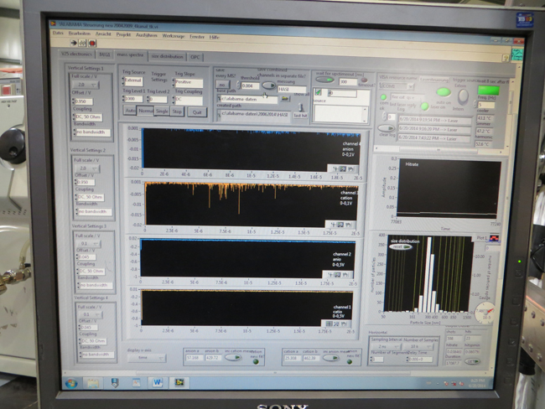
Task: Click the Run arrow toolbar icon
Action: click(x=74, y=43)
